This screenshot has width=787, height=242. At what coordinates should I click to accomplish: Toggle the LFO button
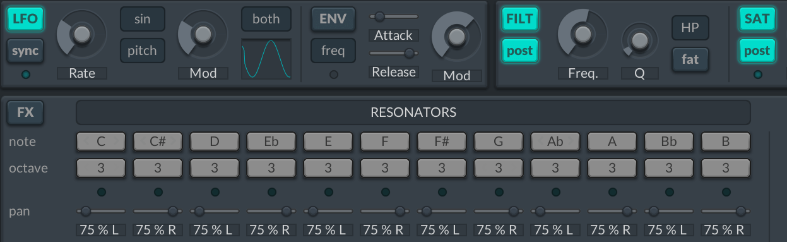pyautogui.click(x=25, y=19)
